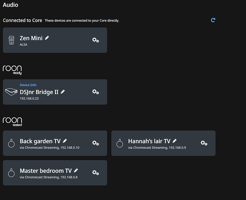246x200 pixels.
Task: Edit the DSJnr Bridge II name
Action: 63,92
